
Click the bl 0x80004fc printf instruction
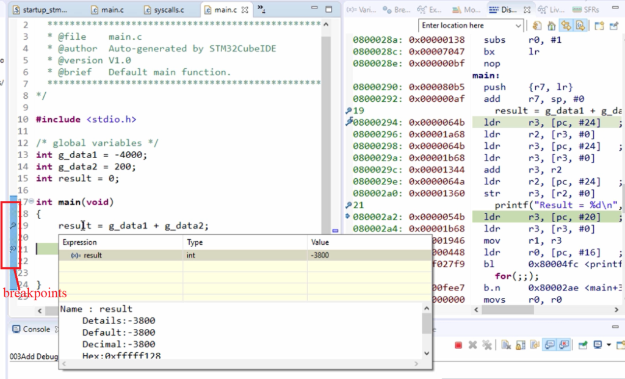552,264
